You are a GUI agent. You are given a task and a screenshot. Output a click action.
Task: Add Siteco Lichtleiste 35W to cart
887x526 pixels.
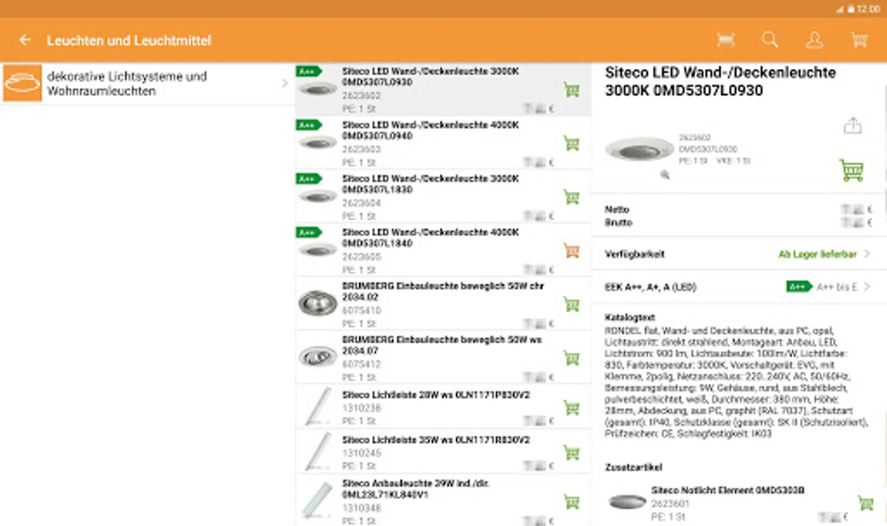pos(572,453)
